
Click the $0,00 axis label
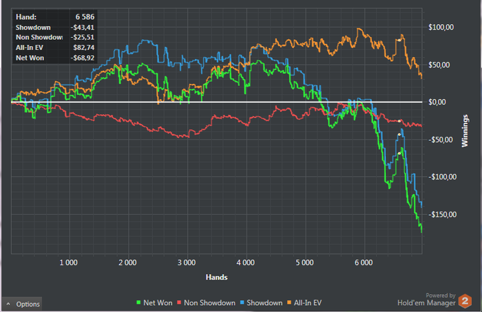pos(437,102)
